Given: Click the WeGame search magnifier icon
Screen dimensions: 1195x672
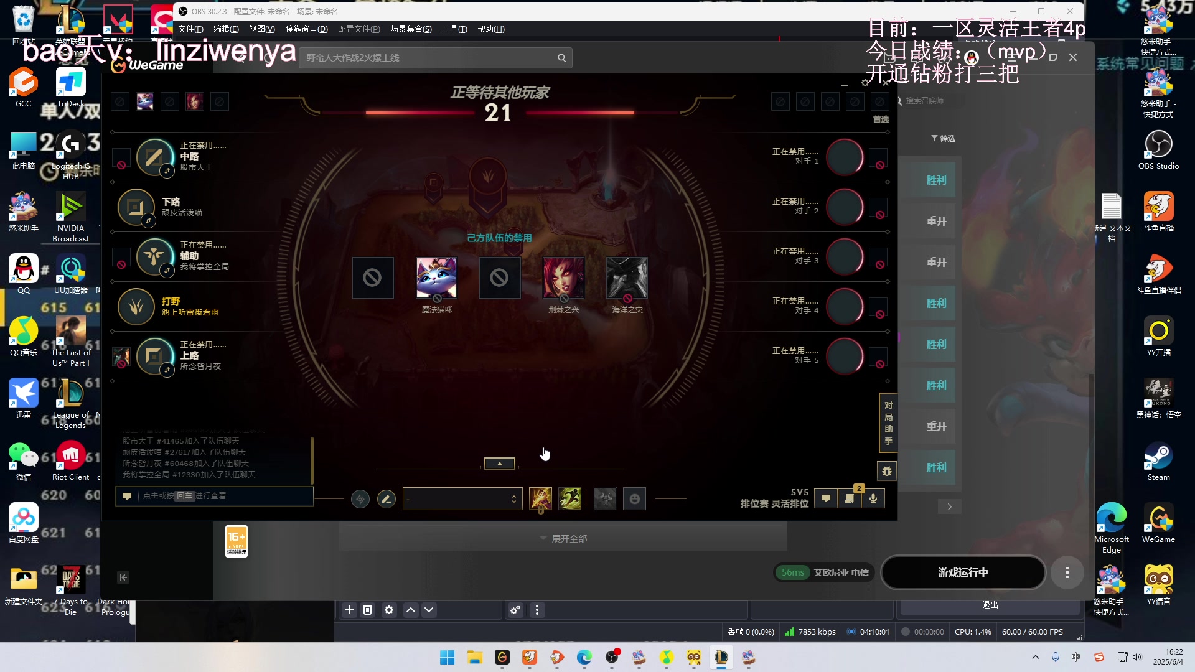Looking at the screenshot, I should 561,58.
